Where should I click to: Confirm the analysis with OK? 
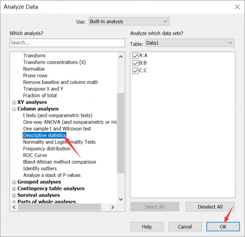tap(223, 227)
